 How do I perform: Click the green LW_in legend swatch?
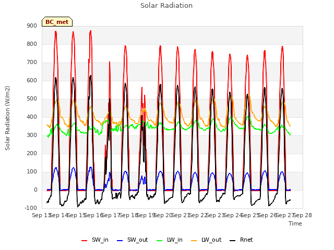click(x=160, y=241)
